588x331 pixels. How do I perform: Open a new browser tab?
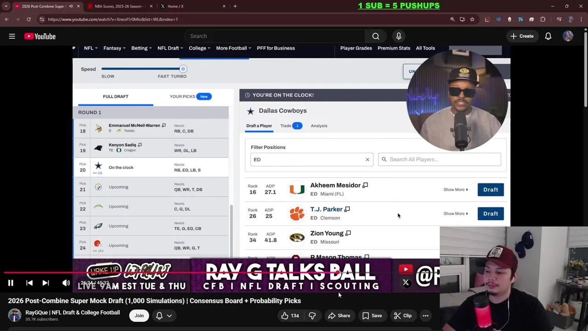[x=235, y=6]
